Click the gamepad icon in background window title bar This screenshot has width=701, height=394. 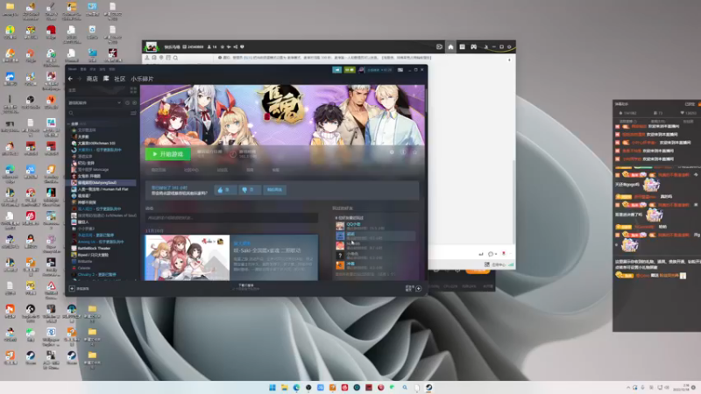(473, 47)
